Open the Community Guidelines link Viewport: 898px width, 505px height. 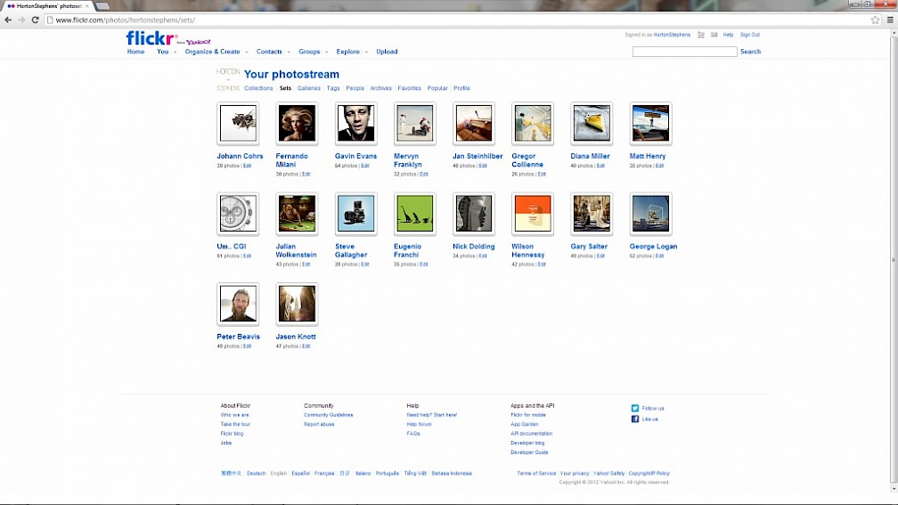click(328, 415)
